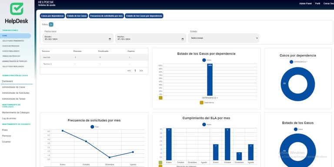Show the Casos por dependencia chart button
The height and width of the screenshot is (167, 334).
(52, 16)
